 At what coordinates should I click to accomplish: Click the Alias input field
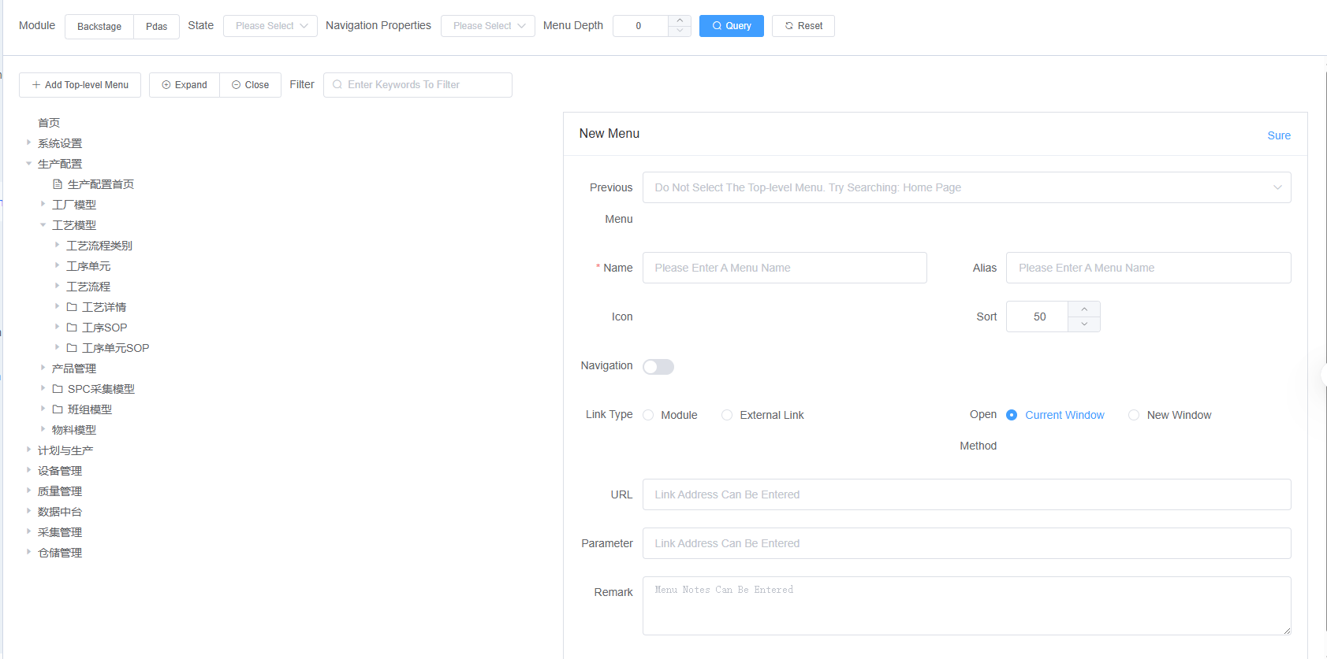tap(1149, 268)
